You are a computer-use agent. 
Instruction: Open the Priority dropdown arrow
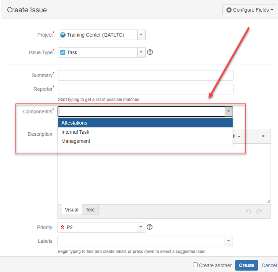pos(141,227)
